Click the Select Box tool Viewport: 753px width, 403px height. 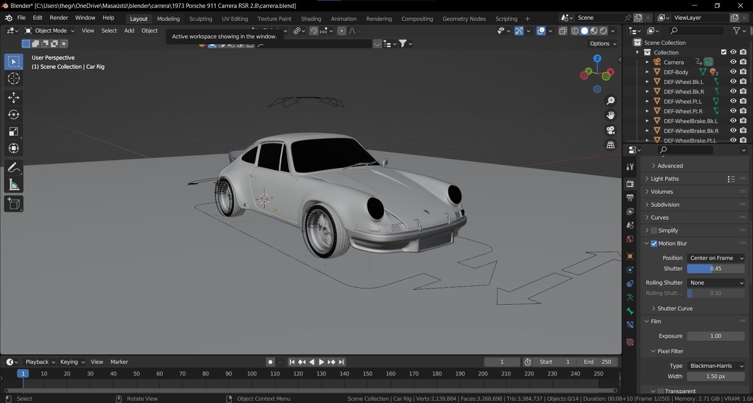[14, 62]
